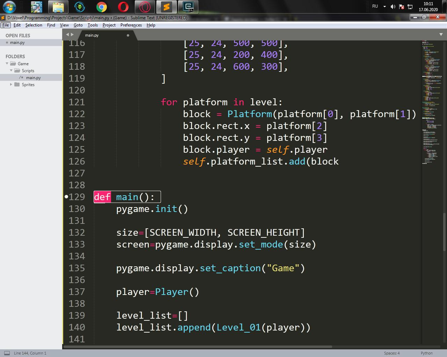Open the console window taskbar icon
Screen dimensions: 447x357
click(x=188, y=7)
